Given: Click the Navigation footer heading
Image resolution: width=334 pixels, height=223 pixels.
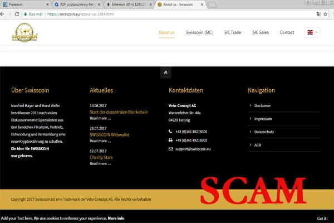Looking at the screenshot, I should pos(262,90).
